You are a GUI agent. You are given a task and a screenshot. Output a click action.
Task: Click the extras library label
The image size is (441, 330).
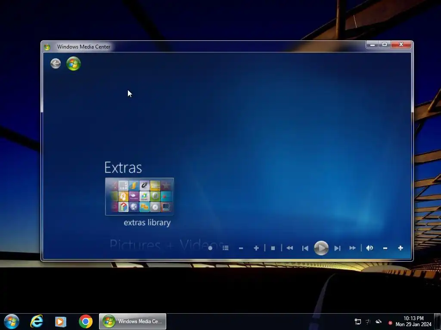point(147,223)
